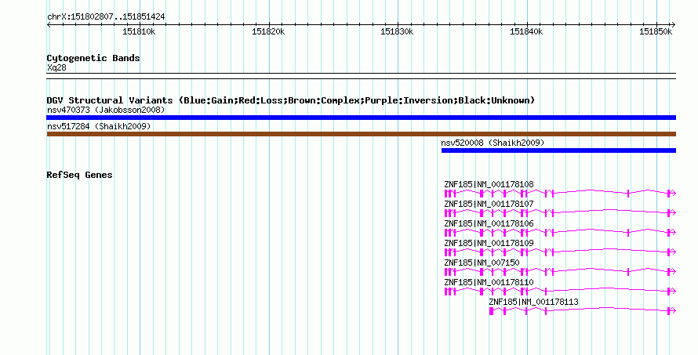698x355 pixels.
Task: Open transcript ZNF185|NM_001178108 label
Action: tap(489, 184)
